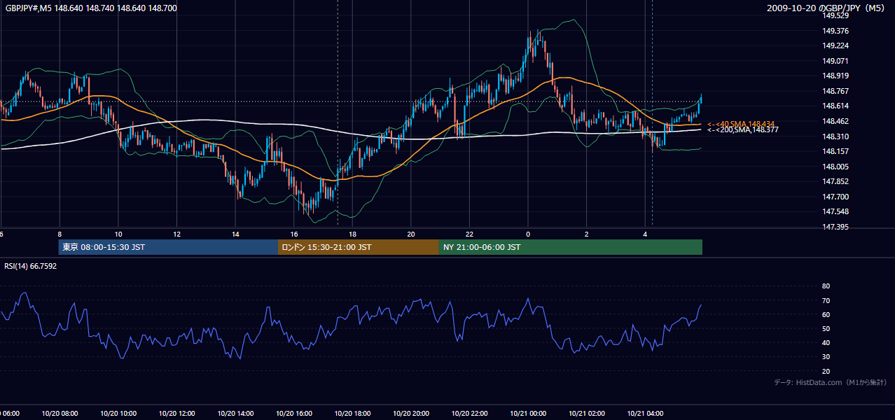Click price axis label 147.700

[x=836, y=197]
